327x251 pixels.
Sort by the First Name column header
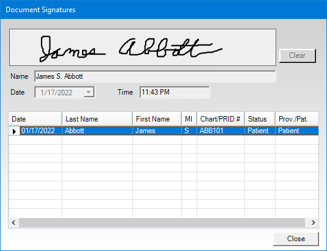(157, 119)
